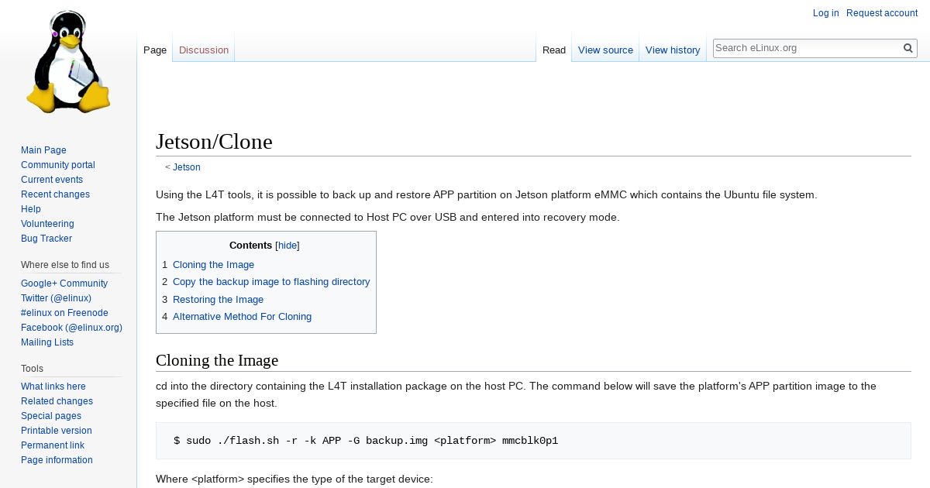Open Mailing Lists link
The image size is (930, 488).
[47, 342]
